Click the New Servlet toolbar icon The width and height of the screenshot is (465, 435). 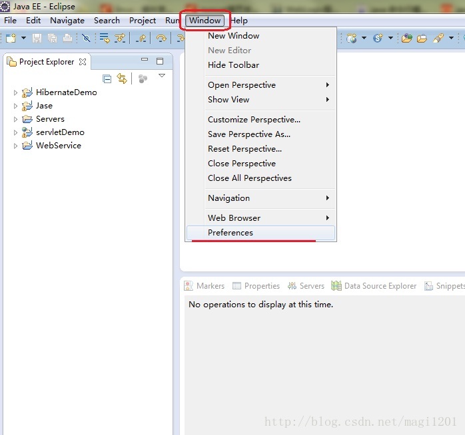(378, 38)
